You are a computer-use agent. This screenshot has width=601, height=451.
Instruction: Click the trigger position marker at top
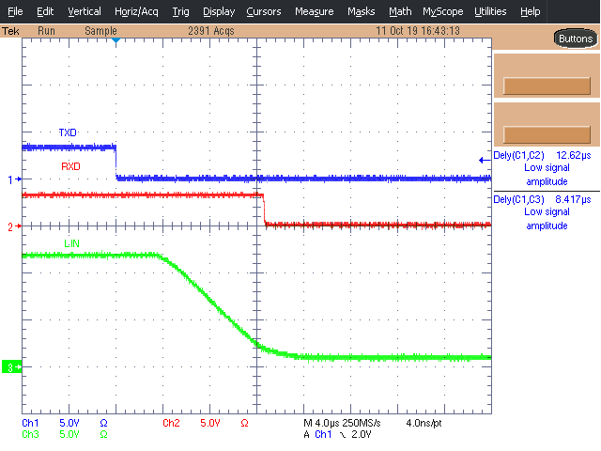coord(116,42)
